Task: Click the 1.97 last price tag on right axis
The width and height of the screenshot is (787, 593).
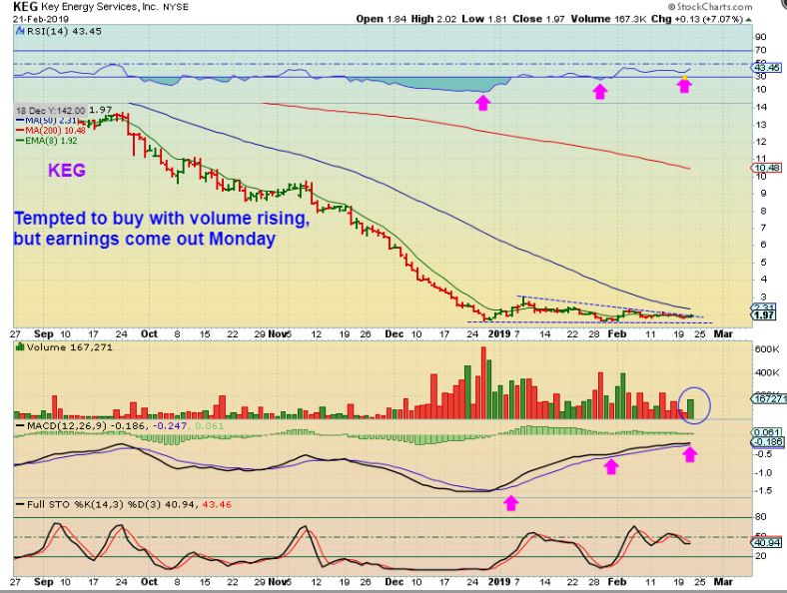Action: tap(763, 315)
